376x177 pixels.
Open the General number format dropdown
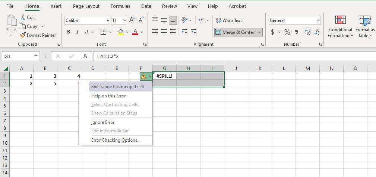(319, 20)
